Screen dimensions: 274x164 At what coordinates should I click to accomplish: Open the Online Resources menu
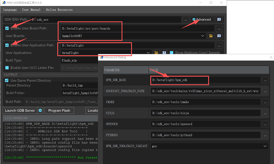(59, 10)
